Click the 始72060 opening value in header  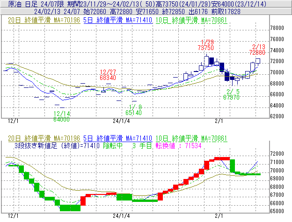[95, 12]
